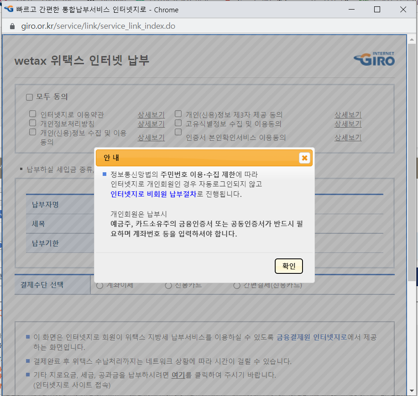The width and height of the screenshot is (418, 396).
Task: Select the 신용카드 payment radio button
Action: pyautogui.click(x=168, y=286)
